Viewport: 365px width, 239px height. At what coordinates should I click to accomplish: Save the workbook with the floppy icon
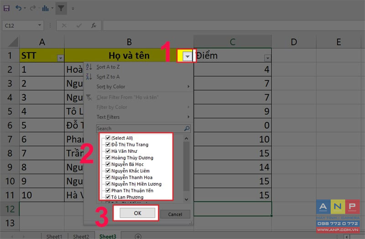(6, 8)
